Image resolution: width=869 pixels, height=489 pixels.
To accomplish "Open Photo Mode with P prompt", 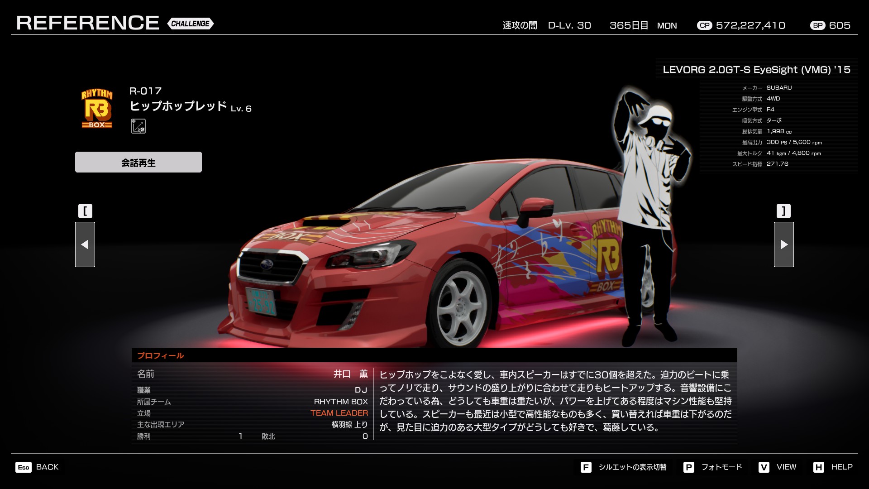I will (713, 467).
